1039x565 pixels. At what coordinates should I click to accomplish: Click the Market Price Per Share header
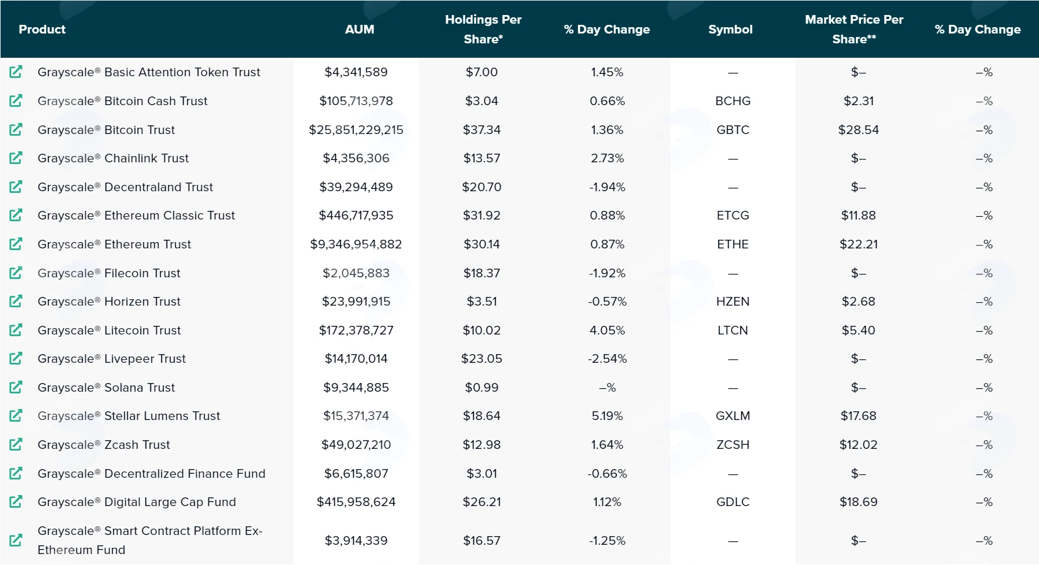point(854,29)
